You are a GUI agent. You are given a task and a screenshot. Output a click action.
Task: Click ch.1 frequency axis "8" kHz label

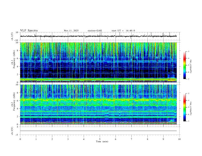[18, 50]
